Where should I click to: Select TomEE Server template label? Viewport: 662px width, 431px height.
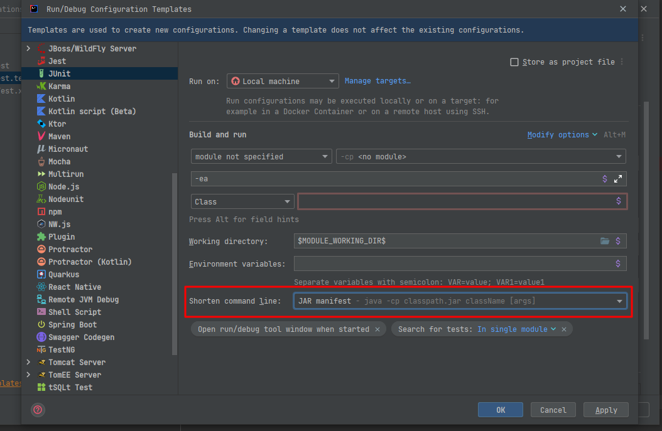coord(75,375)
